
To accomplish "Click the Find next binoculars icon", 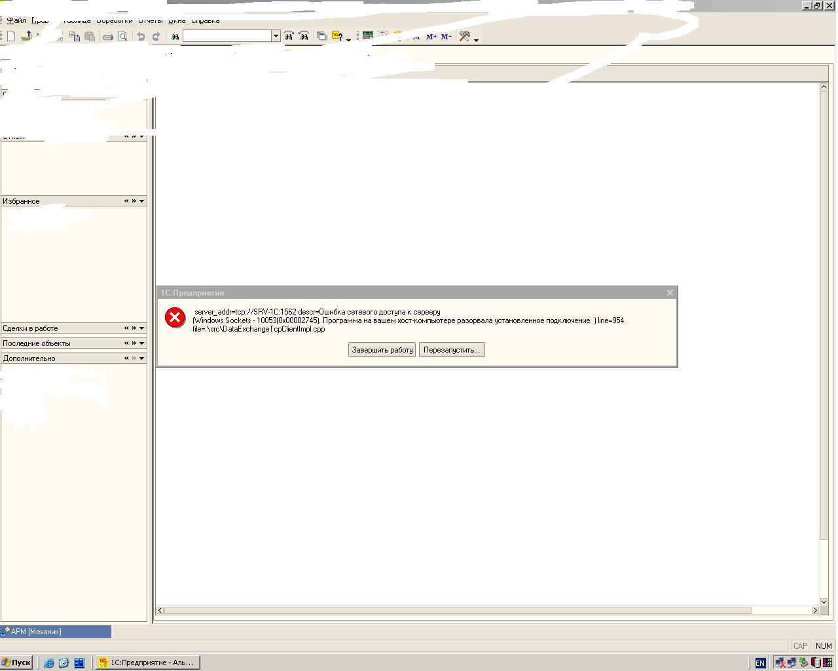I will (289, 36).
